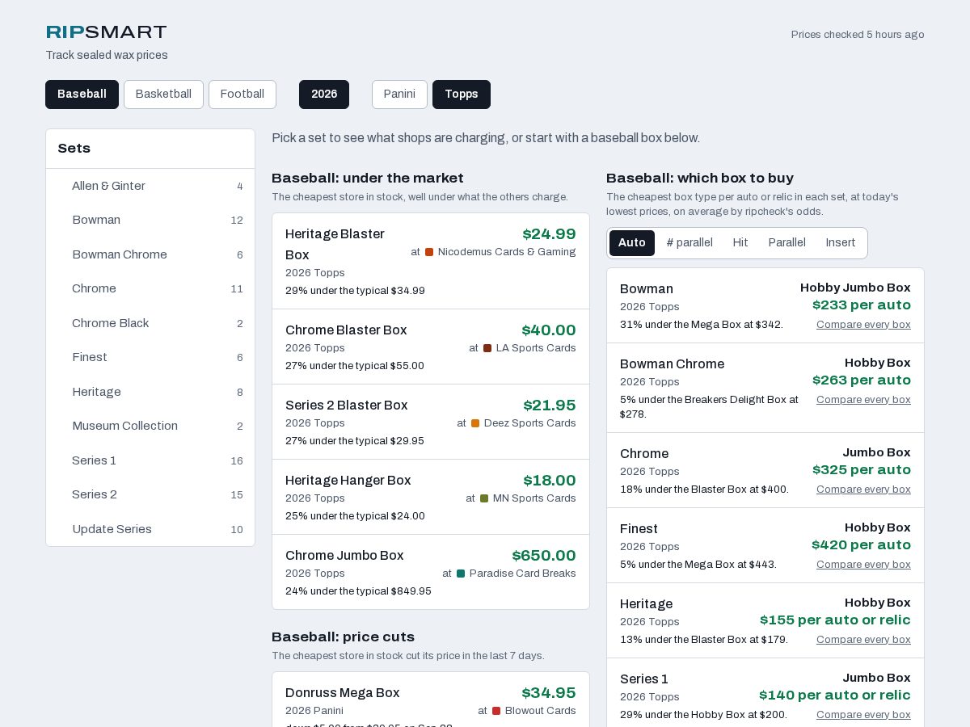Open the Heritage Blaster Box deal
This screenshot has height=727, width=970.
[431, 261]
